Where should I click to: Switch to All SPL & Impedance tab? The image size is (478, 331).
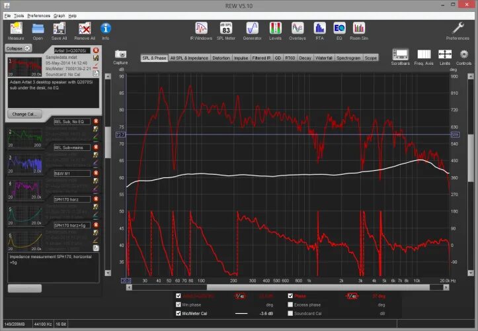[x=189, y=58]
